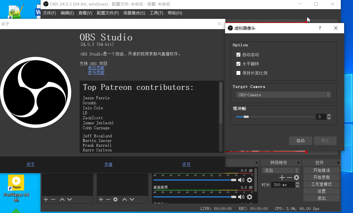The image size is (353, 213).
Task: Click the 开始推流 button
Action: click(x=322, y=170)
